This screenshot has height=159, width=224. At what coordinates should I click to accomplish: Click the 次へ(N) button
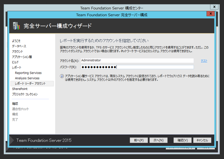[x=158, y=140]
